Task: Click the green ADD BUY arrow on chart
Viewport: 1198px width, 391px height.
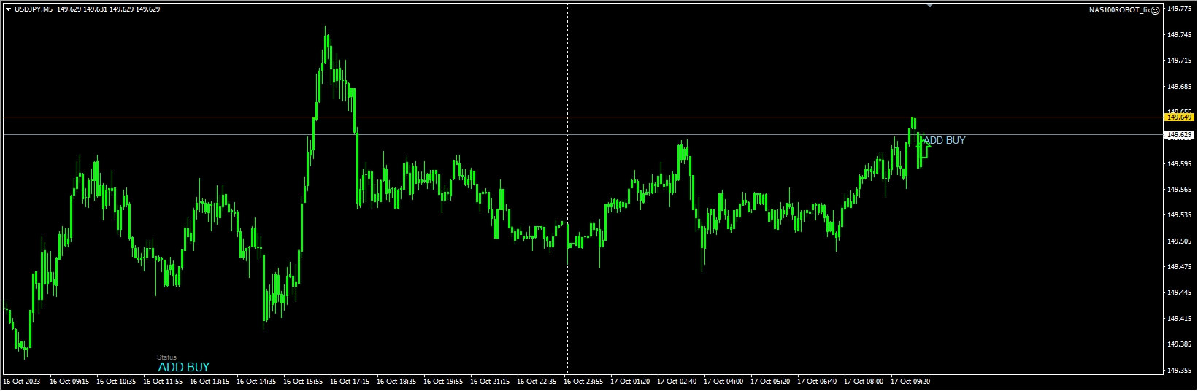Action: point(925,150)
